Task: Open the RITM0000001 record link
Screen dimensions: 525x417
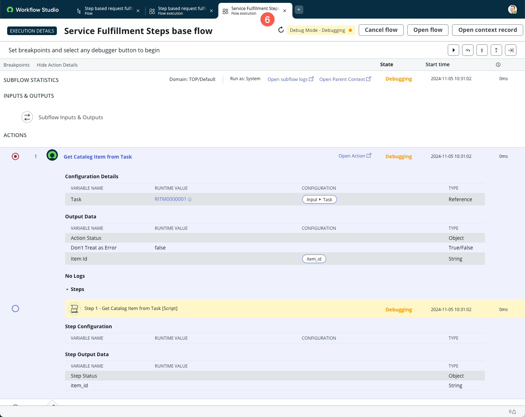Action: click(171, 199)
